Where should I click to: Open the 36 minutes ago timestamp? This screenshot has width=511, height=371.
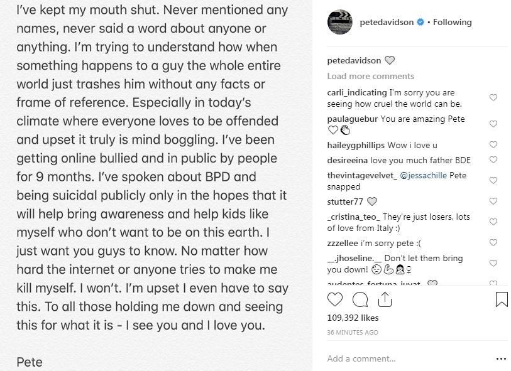click(353, 332)
